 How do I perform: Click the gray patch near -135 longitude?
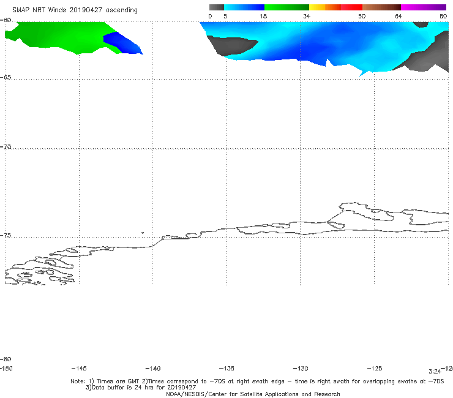click(x=231, y=46)
